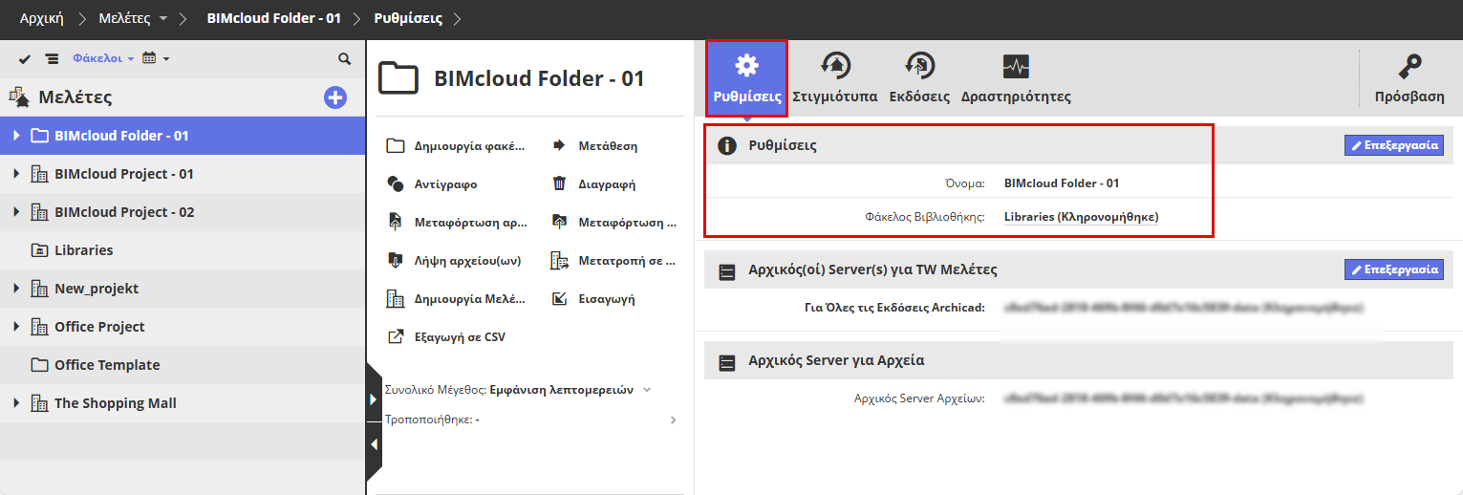Open the Εκδόσεις versions tab
The height and width of the screenshot is (495, 1463).
pyautogui.click(x=918, y=78)
